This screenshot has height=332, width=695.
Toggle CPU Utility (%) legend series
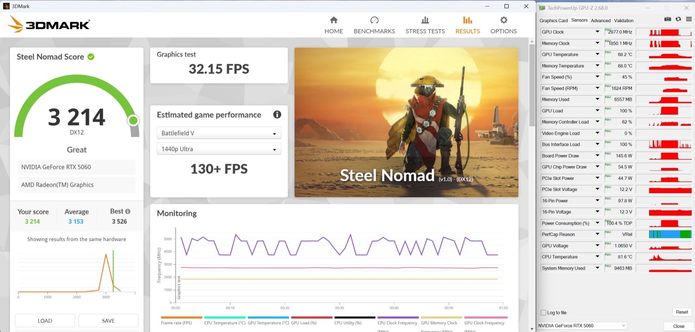[354, 320]
